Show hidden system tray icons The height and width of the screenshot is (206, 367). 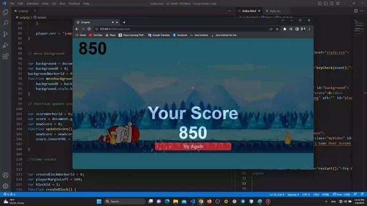[x=326, y=201]
